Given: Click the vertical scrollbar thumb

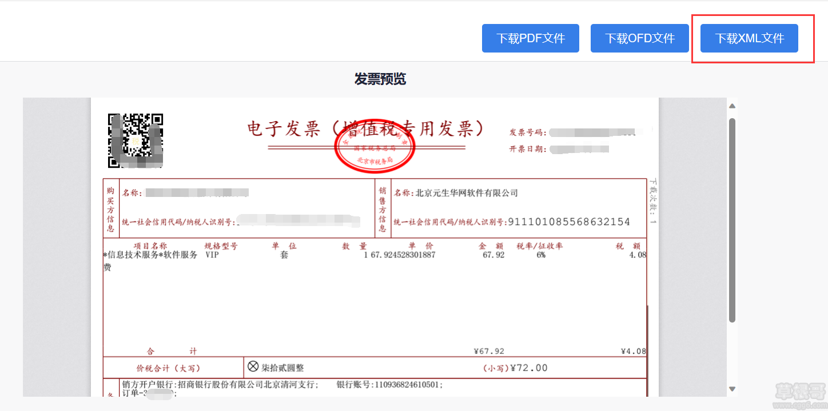Looking at the screenshot, I should point(732,220).
